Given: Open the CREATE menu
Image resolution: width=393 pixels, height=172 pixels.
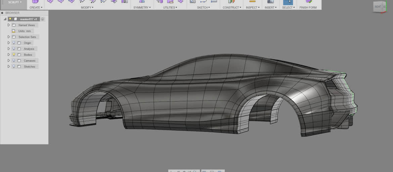Looking at the screenshot, I should pos(36,7).
